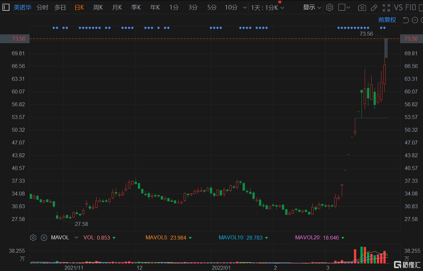Switch to 分时 intraday view
The height and width of the screenshot is (271, 423).
point(42,7)
